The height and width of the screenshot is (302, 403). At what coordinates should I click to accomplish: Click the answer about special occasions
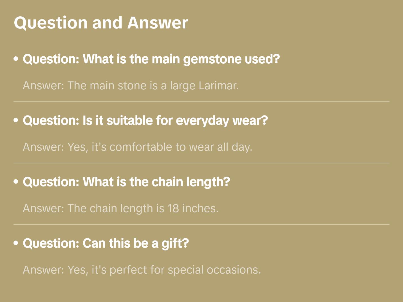[142, 270]
